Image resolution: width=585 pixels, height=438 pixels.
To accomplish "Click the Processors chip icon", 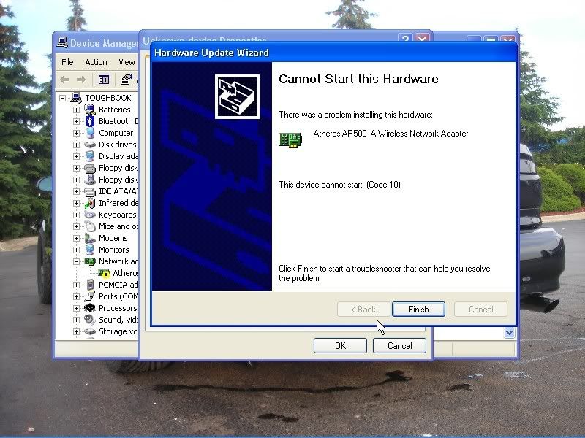I will click(89, 308).
